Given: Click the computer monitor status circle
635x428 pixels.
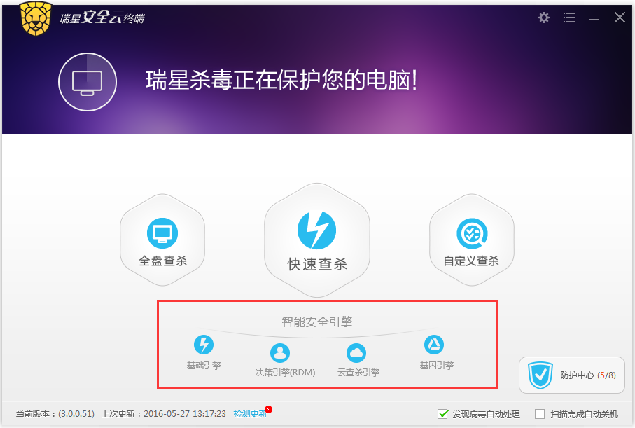Looking at the screenshot, I should pyautogui.click(x=88, y=82).
